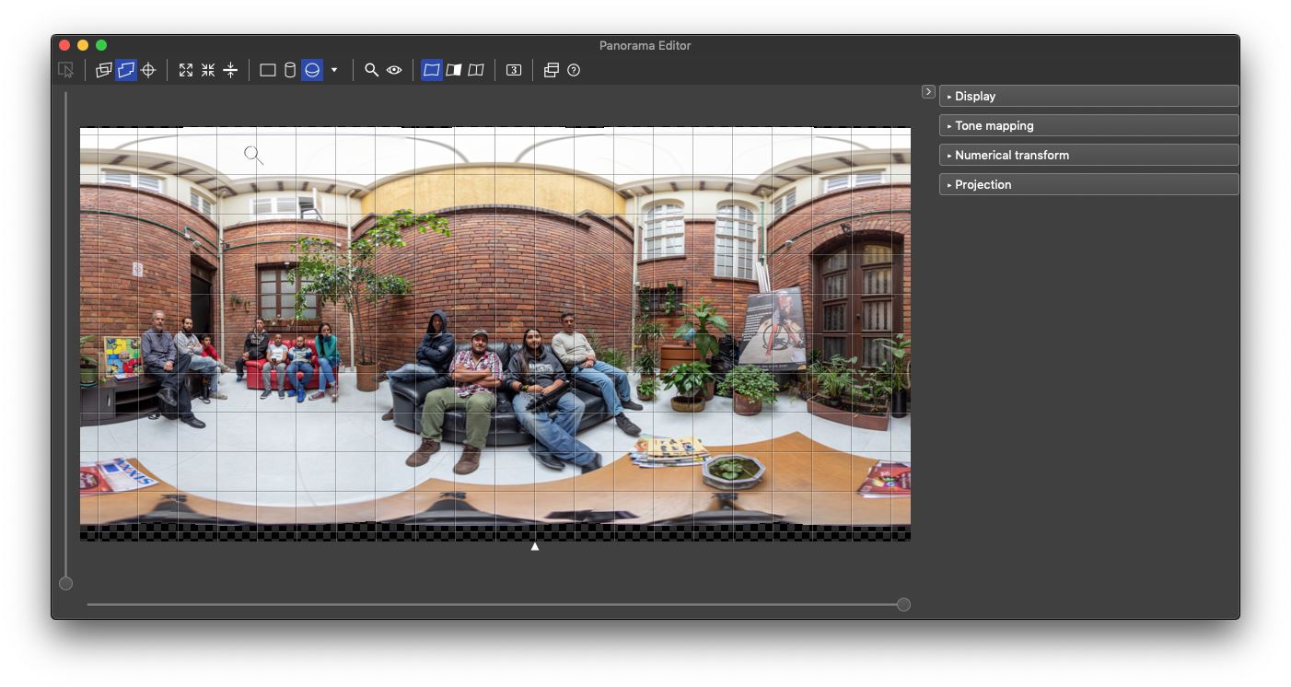The image size is (1291, 687).
Task: Toggle spherical projection sphere button
Action: tap(312, 70)
